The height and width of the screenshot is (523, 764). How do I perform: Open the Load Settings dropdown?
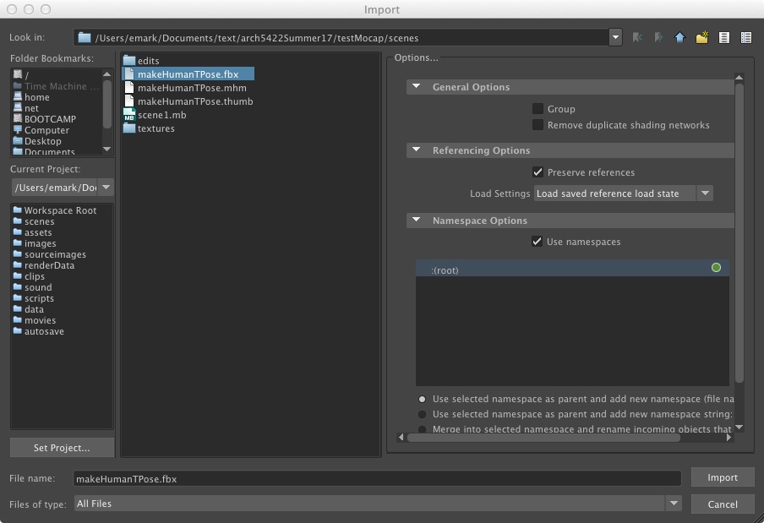point(705,193)
